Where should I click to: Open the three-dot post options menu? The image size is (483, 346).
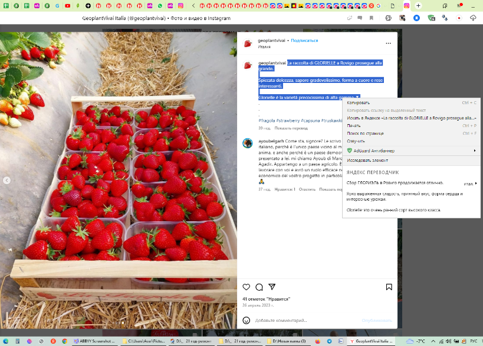(x=388, y=43)
